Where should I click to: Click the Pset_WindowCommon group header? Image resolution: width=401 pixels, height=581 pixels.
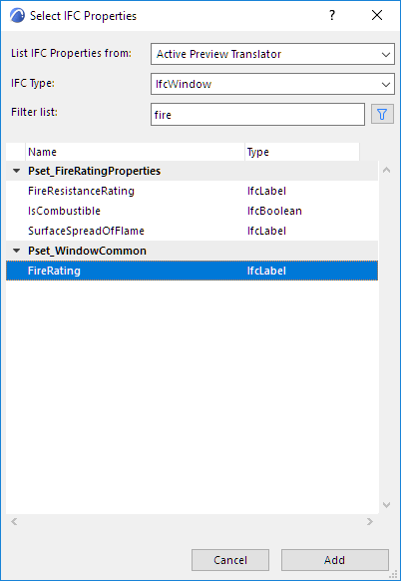(192, 251)
